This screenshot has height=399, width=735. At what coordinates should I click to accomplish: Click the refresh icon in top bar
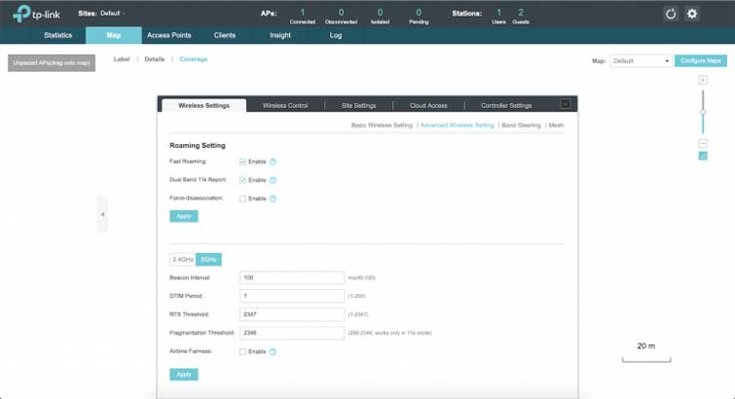(670, 14)
